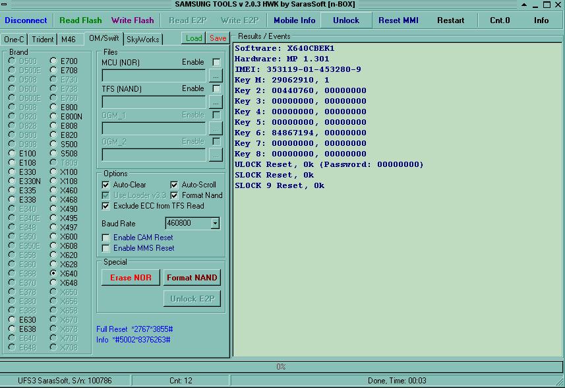
Task: Enable the TFS (NAND) file checkbox
Action: click(216, 88)
